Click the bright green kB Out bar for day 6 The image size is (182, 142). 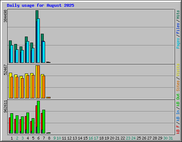pos(38,117)
